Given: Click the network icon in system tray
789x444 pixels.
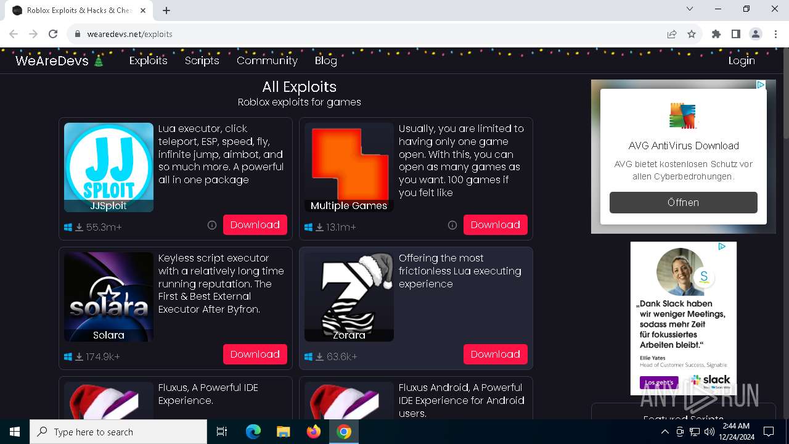Looking at the screenshot, I should [695, 432].
